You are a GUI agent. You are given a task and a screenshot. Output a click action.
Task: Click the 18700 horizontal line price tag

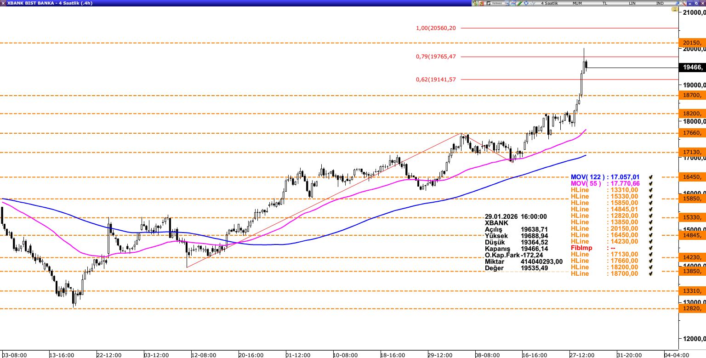click(x=692, y=95)
